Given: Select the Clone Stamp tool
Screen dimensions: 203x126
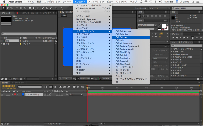Looking at the screenshot, I should 47,8.
